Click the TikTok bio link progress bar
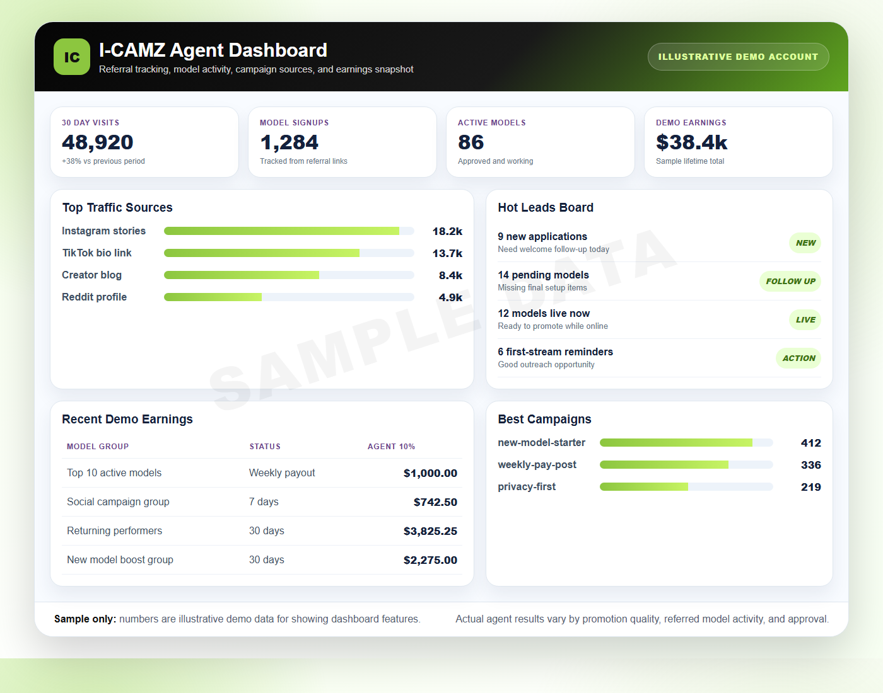Viewport: 883px width, 693px height. coord(289,253)
